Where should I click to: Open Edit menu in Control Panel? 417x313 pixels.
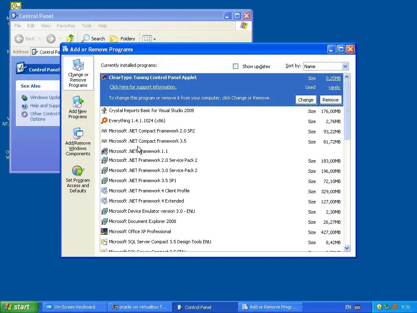pyautogui.click(x=31, y=26)
